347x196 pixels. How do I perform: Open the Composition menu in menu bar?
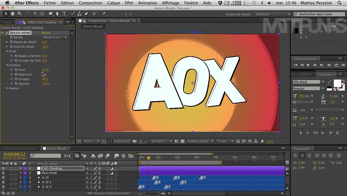pos(90,3)
